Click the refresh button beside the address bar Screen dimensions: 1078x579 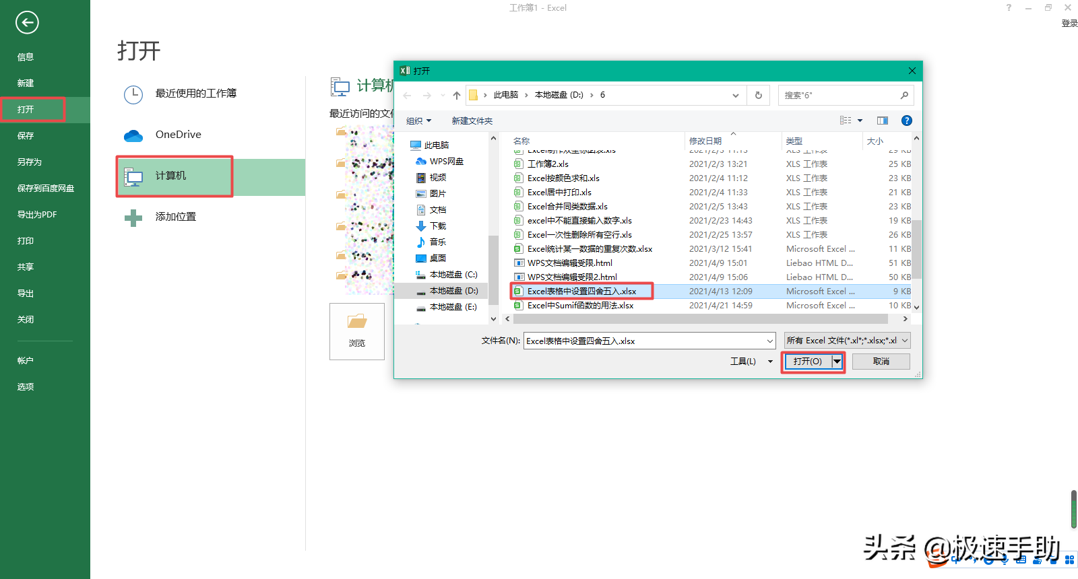point(759,96)
